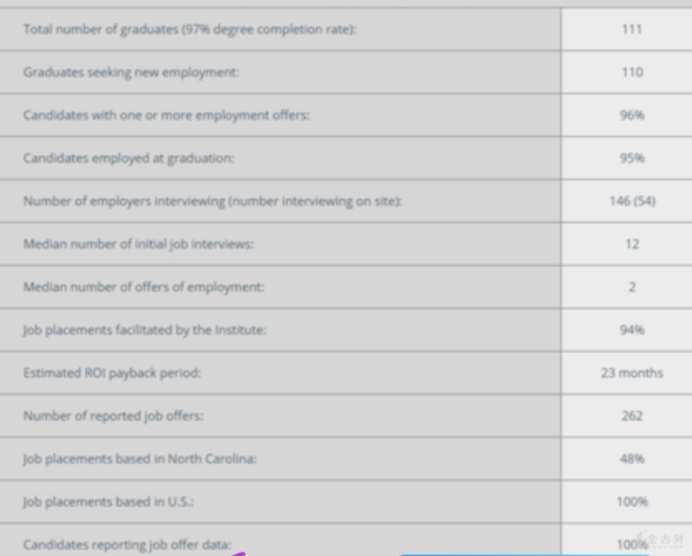Click 'Number of employers interviewing' row label
This screenshot has width=692, height=556.
pos(212,201)
